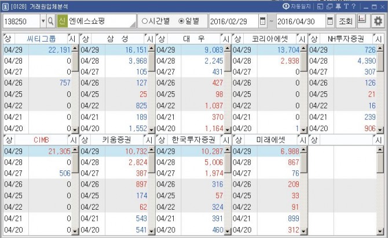Click the CIMB broker header
388x238 pixels.
tap(41, 140)
